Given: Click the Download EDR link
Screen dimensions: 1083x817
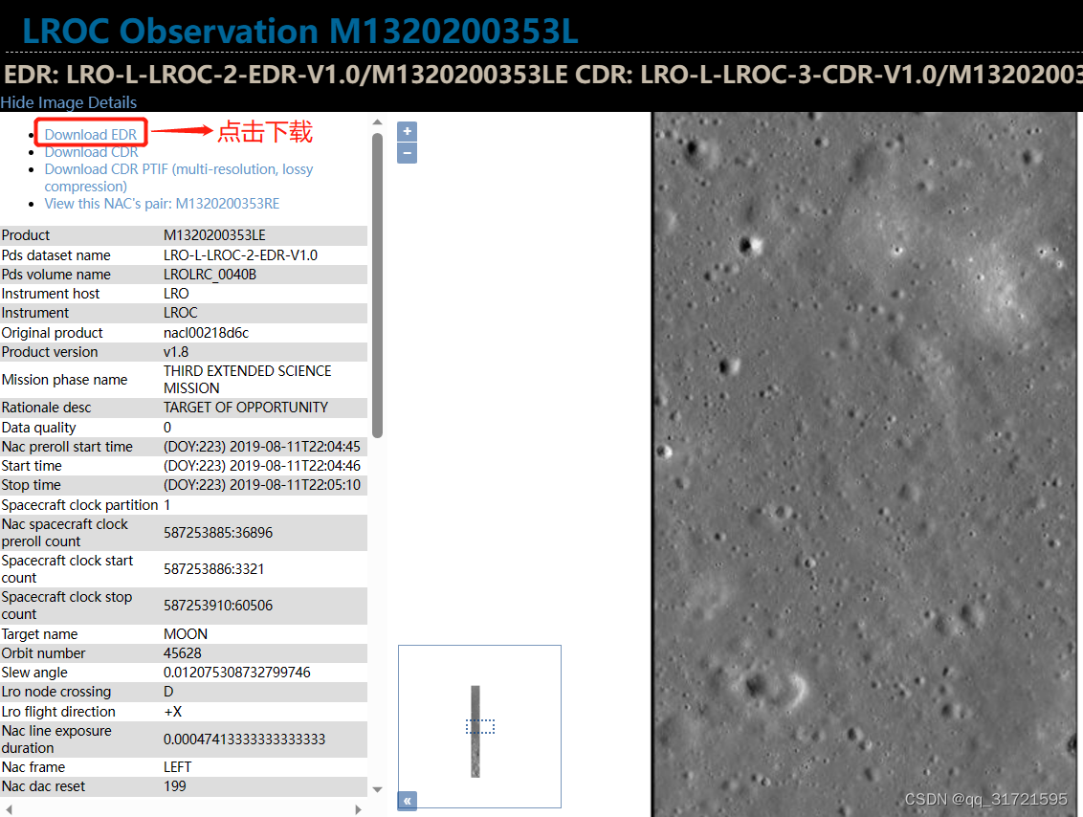Looking at the screenshot, I should [91, 134].
